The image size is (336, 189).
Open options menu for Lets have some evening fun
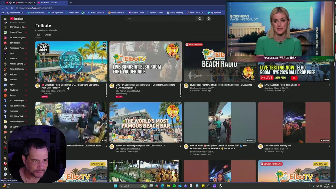(x=329, y=146)
